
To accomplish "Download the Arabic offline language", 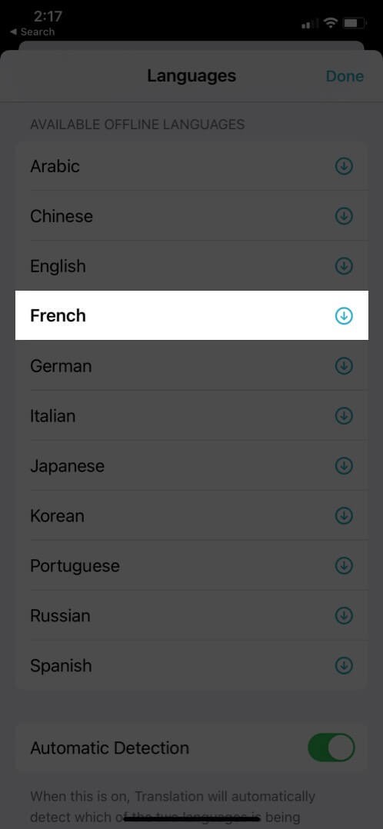I will (344, 167).
